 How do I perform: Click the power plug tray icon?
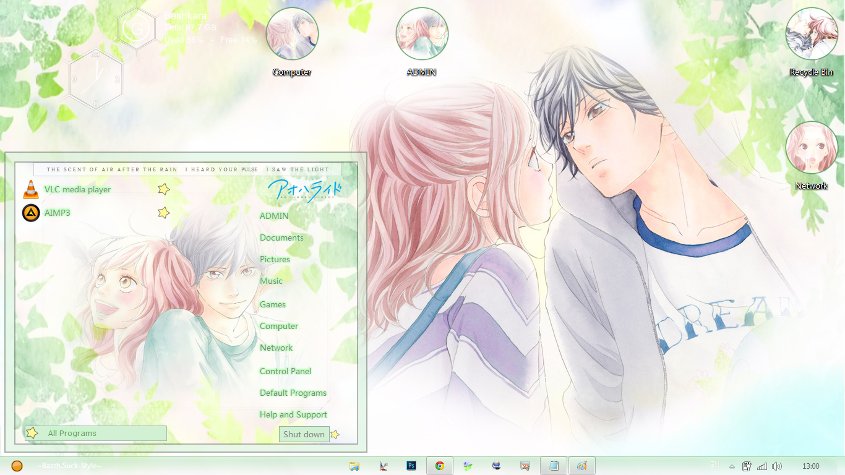[747, 466]
